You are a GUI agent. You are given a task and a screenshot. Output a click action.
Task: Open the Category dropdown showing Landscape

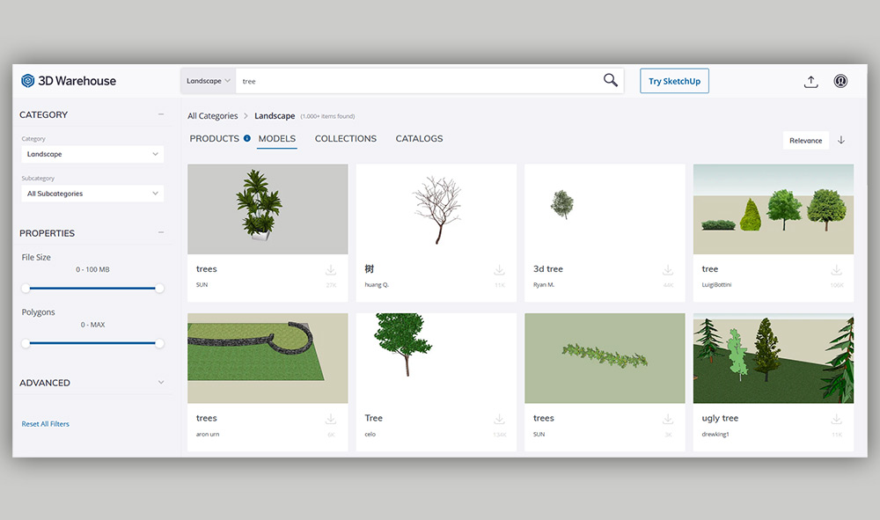coord(92,154)
